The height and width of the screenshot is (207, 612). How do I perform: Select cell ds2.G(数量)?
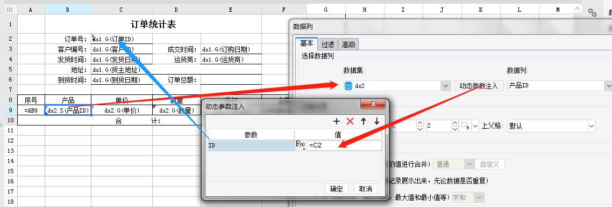click(x=176, y=110)
